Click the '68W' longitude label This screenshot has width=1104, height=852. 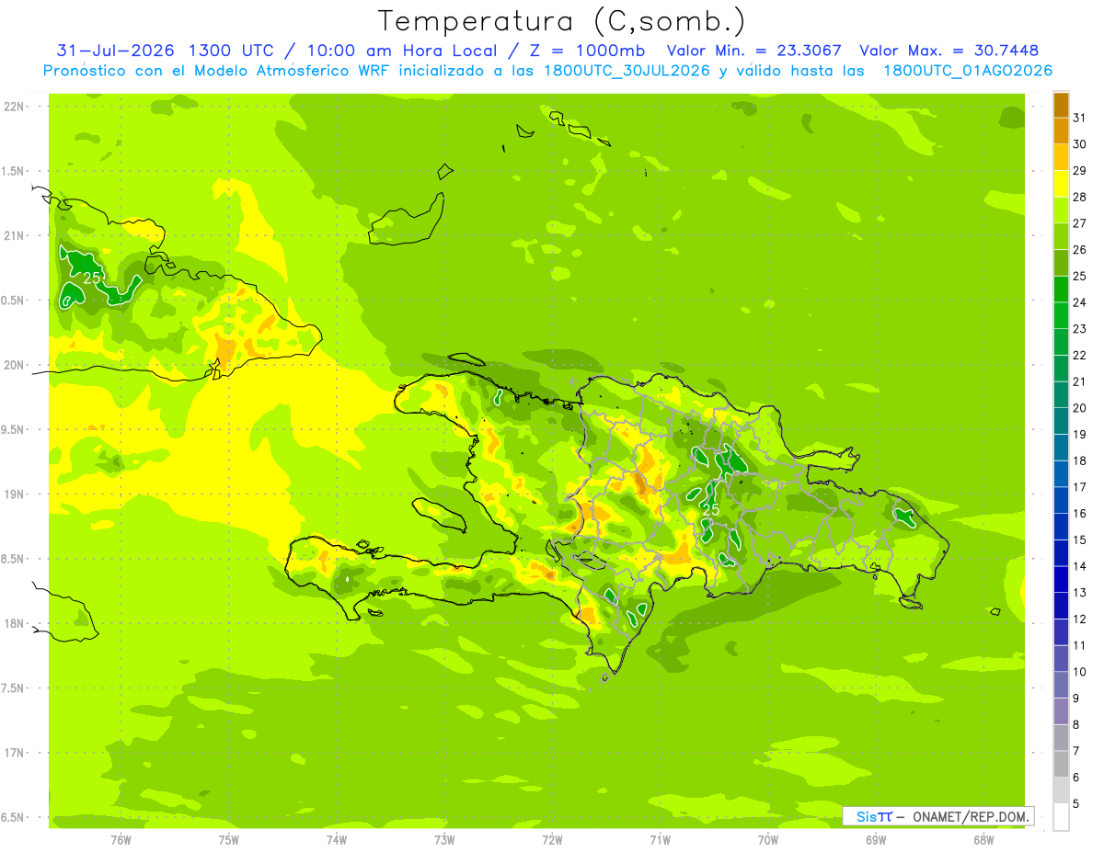[983, 840]
